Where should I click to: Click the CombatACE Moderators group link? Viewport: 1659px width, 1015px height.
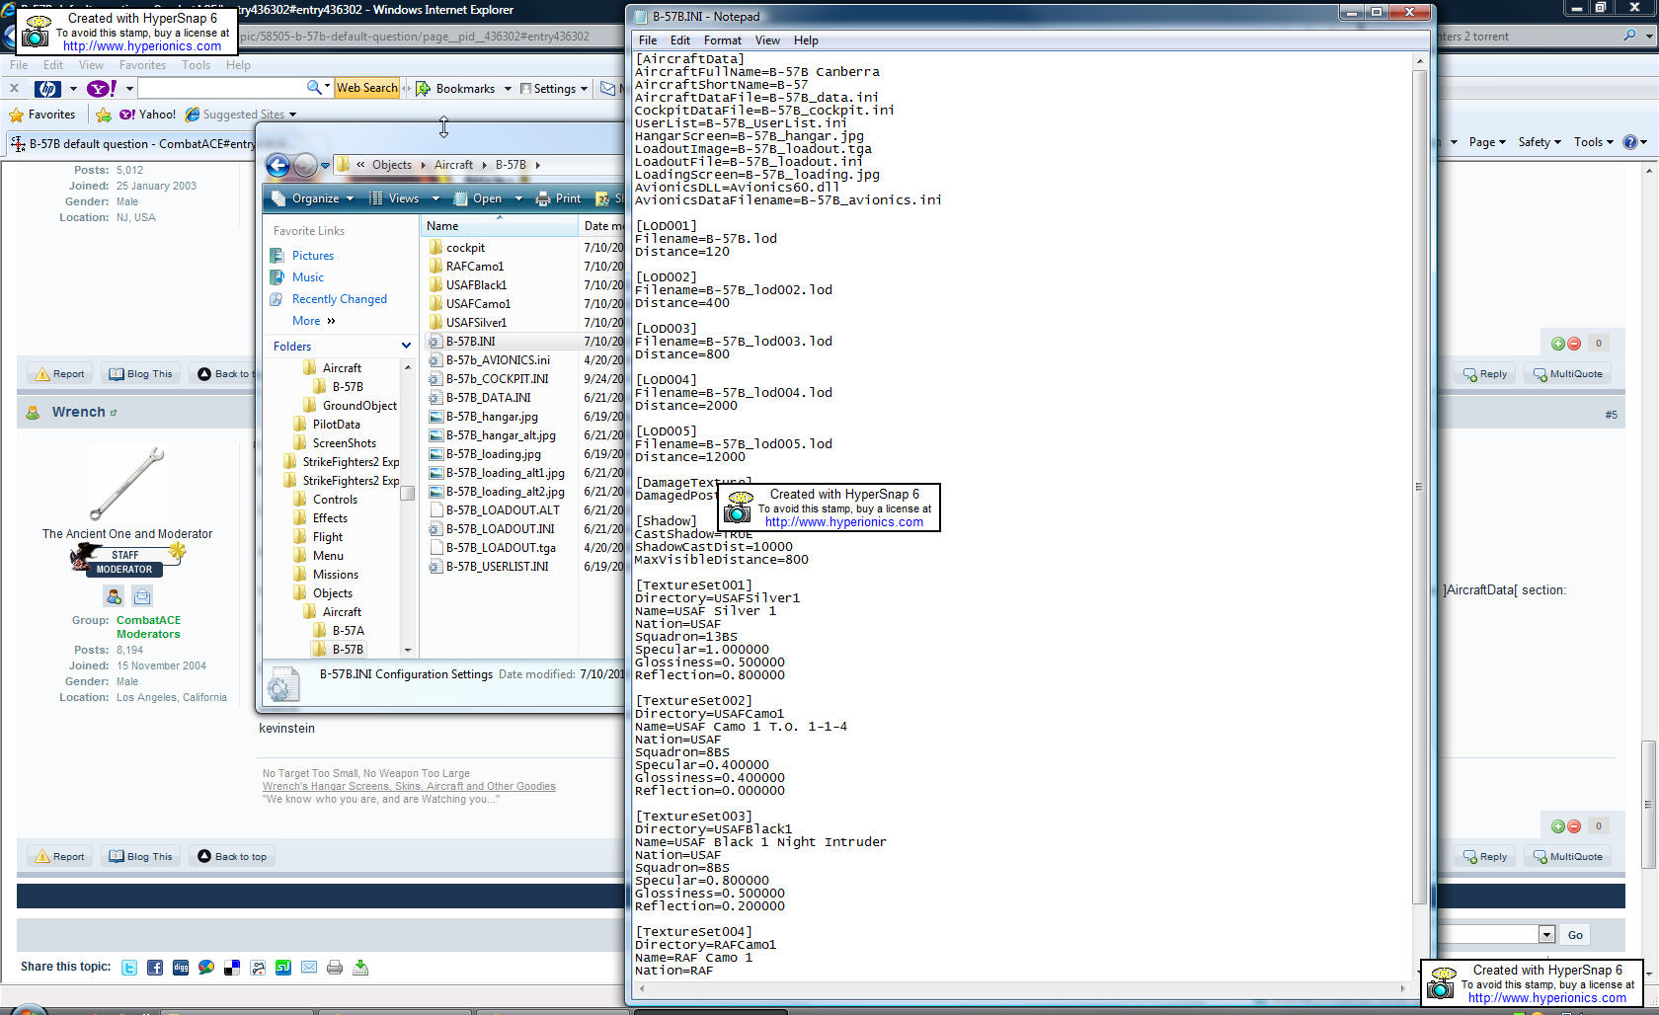[148, 628]
